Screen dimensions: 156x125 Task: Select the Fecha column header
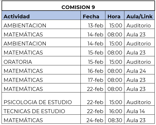click(91, 17)
